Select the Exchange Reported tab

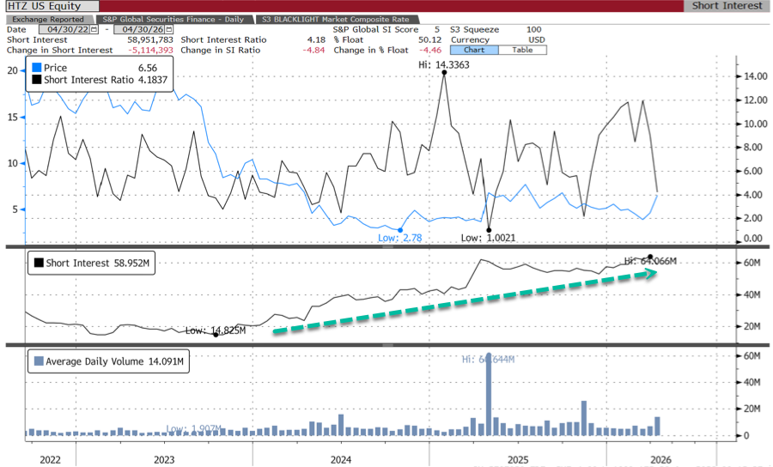48,19
